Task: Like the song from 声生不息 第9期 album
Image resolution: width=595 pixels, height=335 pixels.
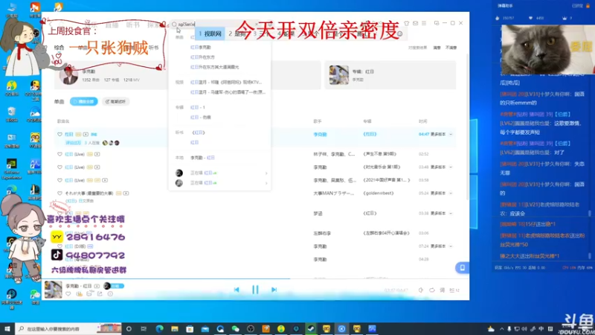Action: coord(59,154)
